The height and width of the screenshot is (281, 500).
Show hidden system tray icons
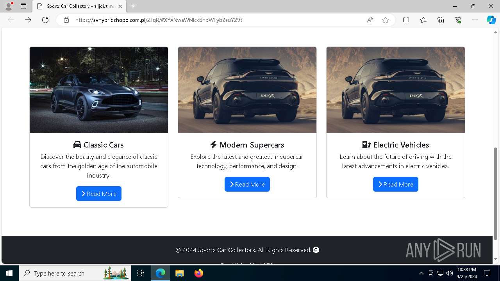(421, 273)
